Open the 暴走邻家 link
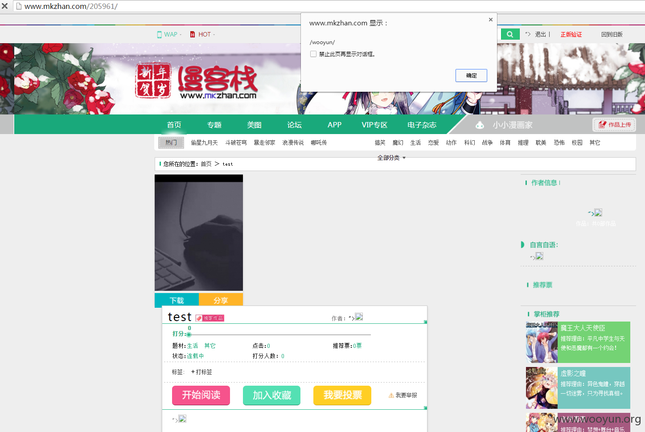 point(264,143)
